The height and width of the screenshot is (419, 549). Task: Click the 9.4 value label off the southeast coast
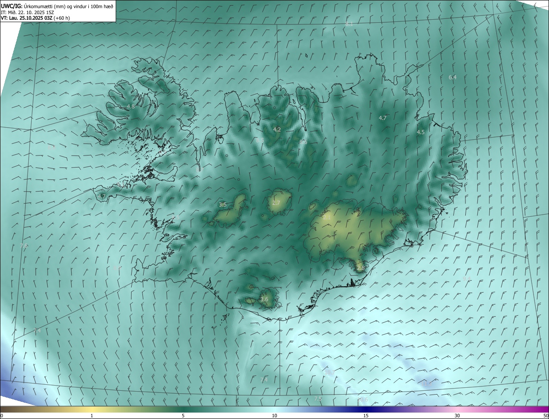pyautogui.click(x=467, y=279)
